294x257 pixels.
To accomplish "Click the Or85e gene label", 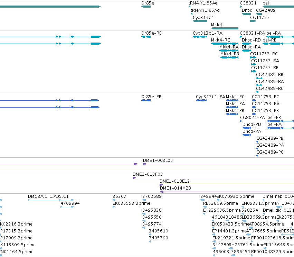I will pyautogui.click(x=148, y=3).
